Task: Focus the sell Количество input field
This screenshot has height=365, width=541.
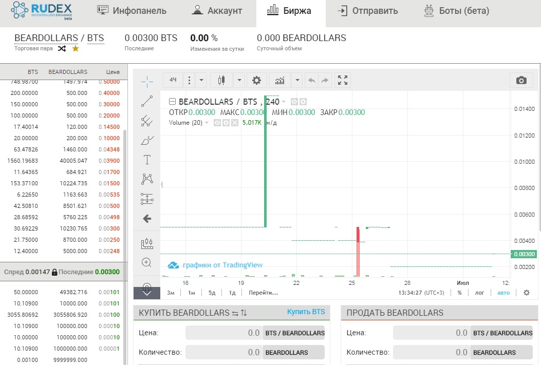Action: [432, 352]
